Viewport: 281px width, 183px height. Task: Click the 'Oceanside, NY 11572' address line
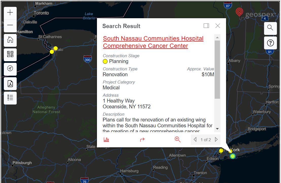127,107
